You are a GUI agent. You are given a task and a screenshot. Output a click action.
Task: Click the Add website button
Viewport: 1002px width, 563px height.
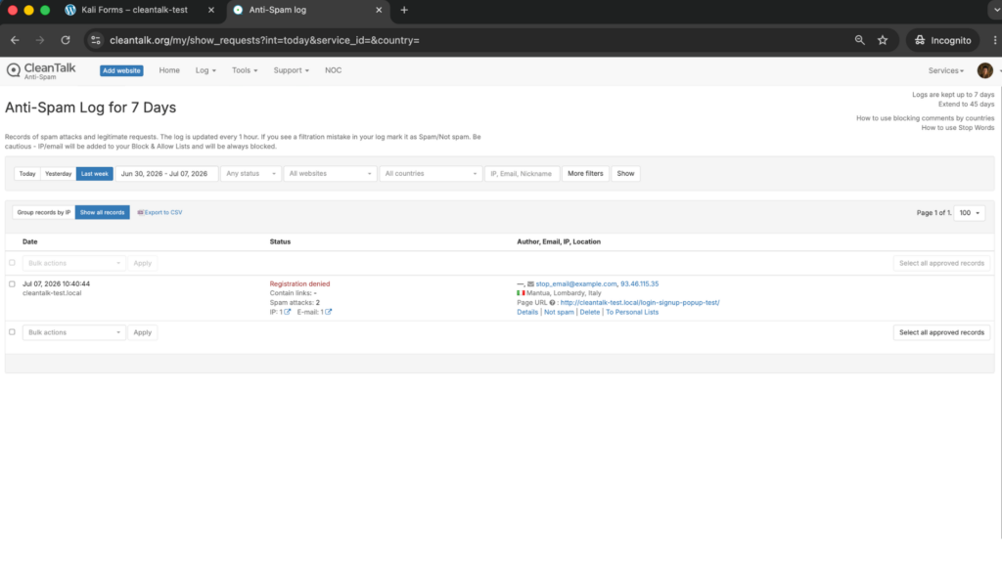coord(121,70)
